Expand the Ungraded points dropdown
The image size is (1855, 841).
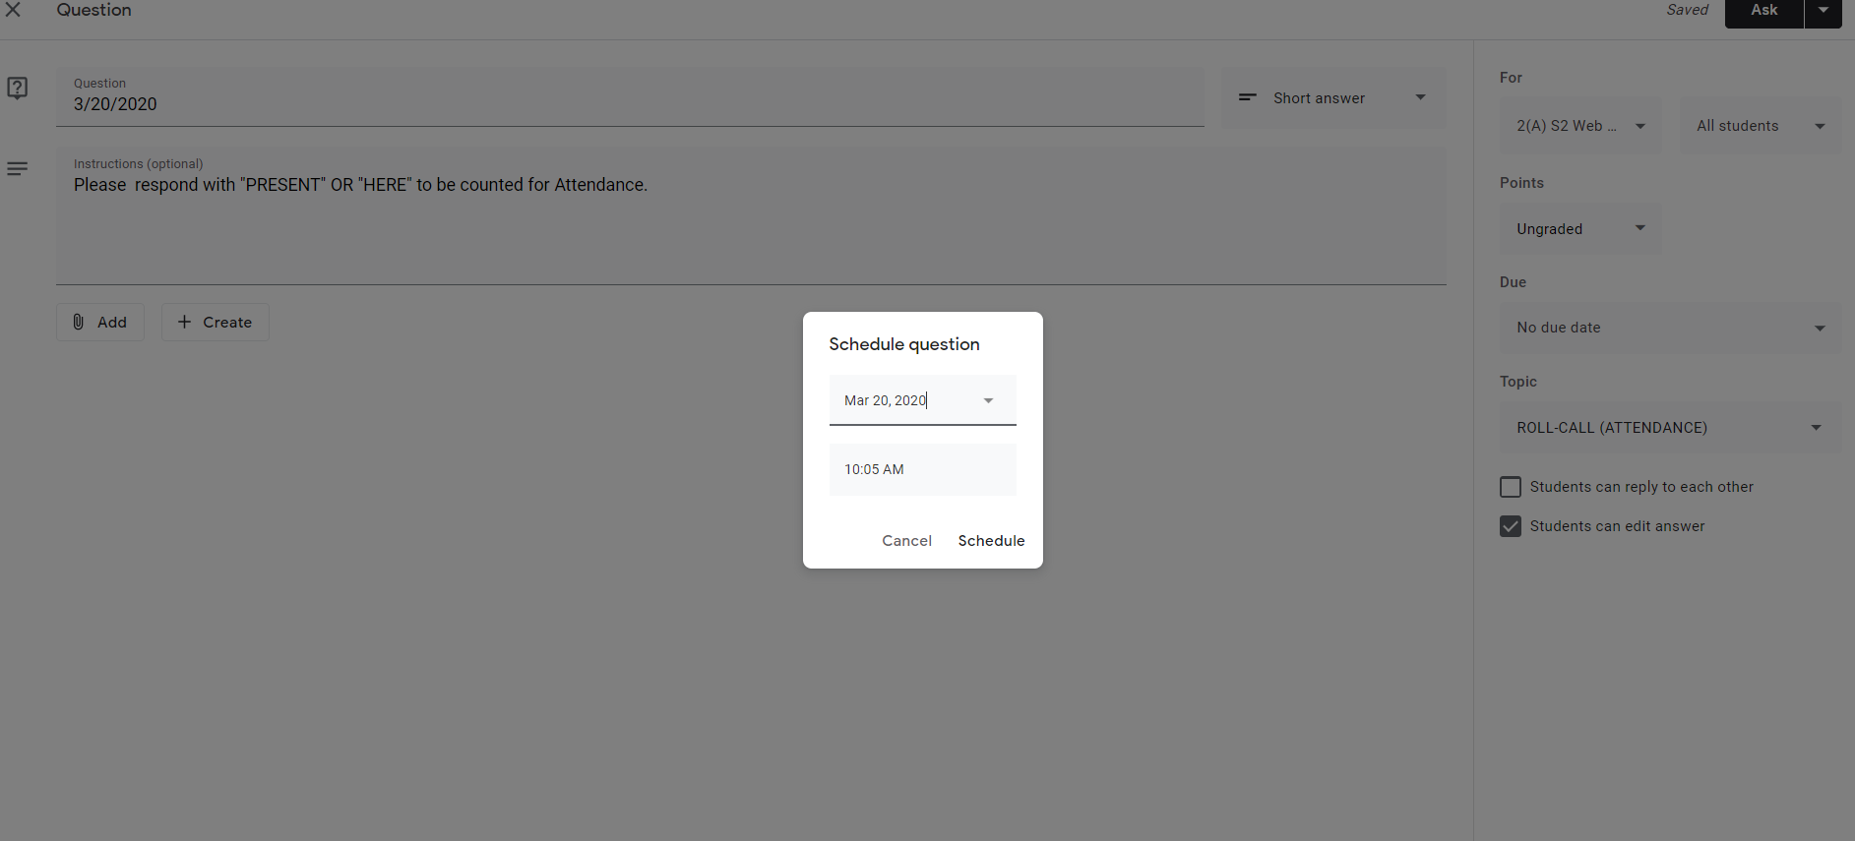(x=1579, y=229)
